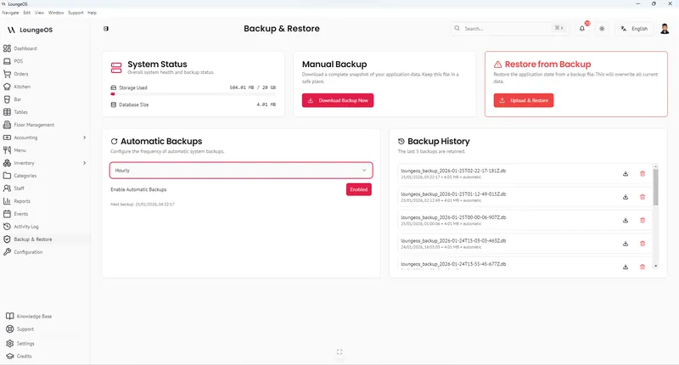
Task: Delete the 2026-01-25T01-12-49 backup entry
Action: 643,197
